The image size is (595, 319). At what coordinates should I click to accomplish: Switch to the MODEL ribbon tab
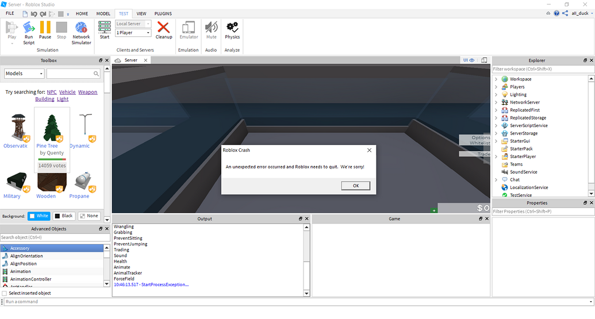[103, 14]
